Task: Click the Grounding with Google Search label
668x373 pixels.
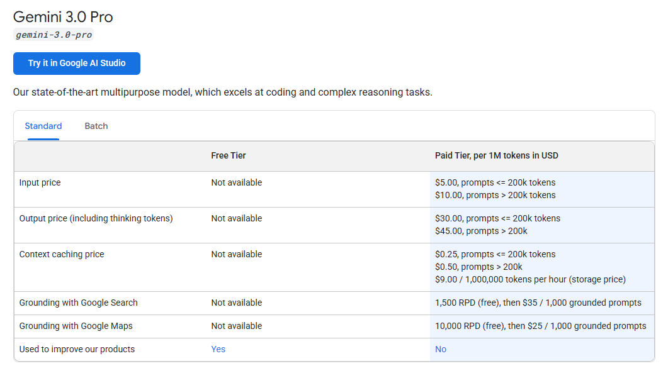Action: (x=79, y=303)
